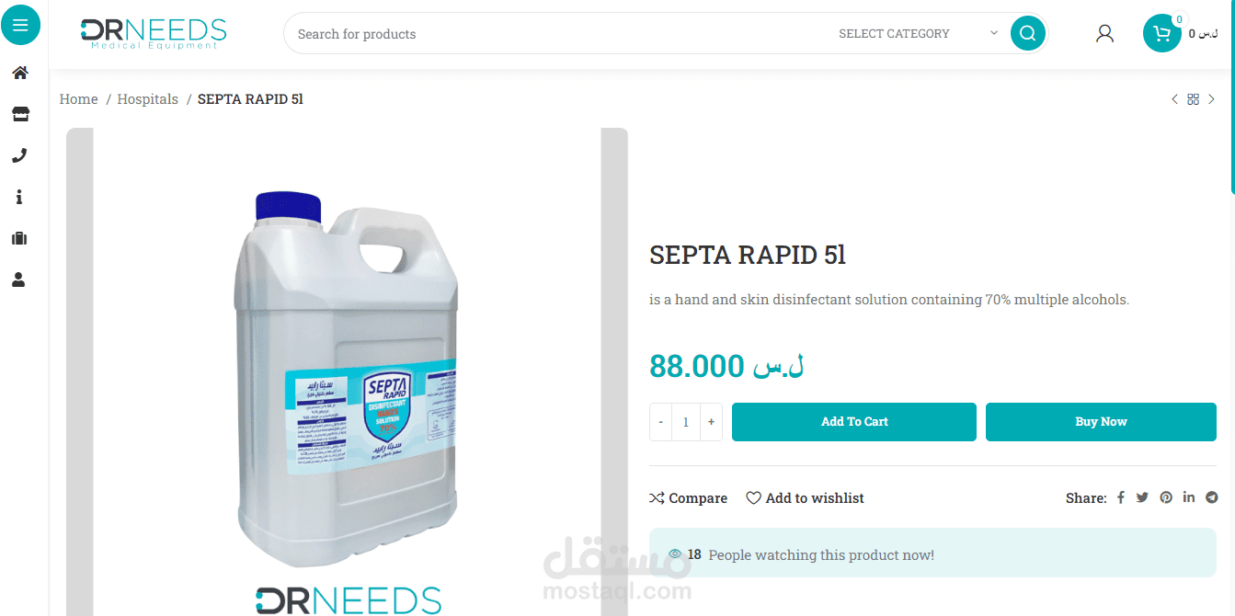The width and height of the screenshot is (1235, 616).
Task: Go to the next product arrow
Action: coord(1211,99)
